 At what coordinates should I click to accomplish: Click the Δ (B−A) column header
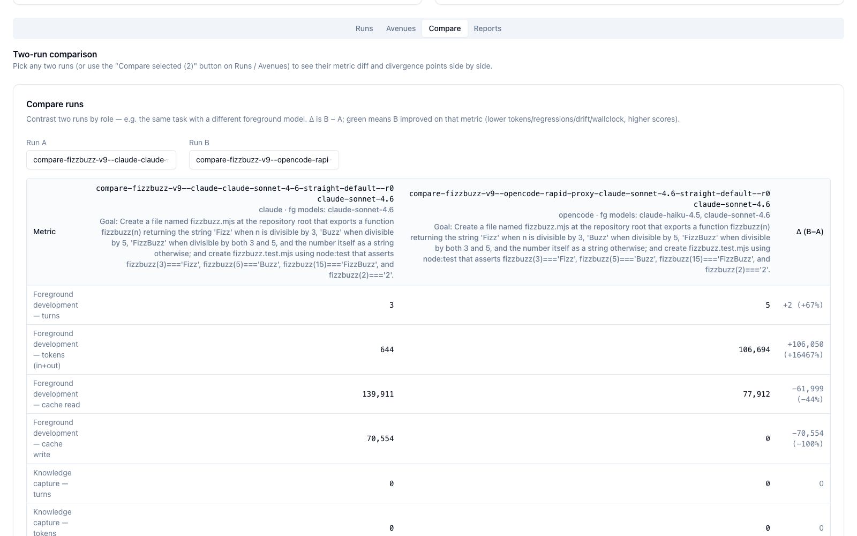pyautogui.click(x=810, y=232)
